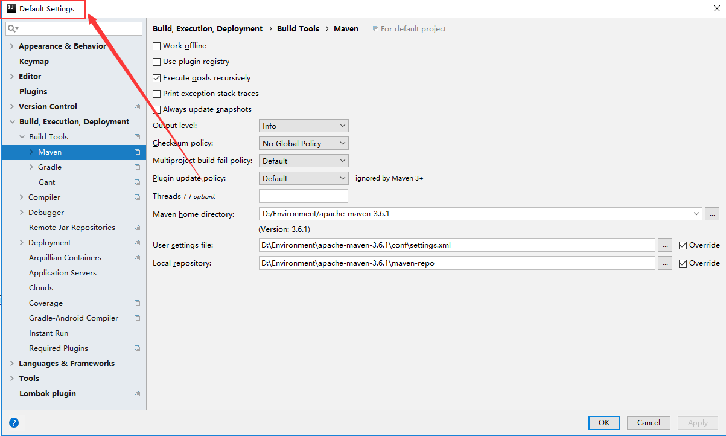
Task: Click the help question mark icon
Action: [x=14, y=423]
